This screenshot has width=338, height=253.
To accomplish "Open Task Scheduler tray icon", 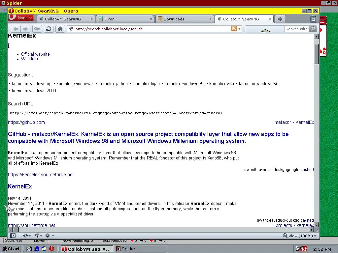I will 298,249.
